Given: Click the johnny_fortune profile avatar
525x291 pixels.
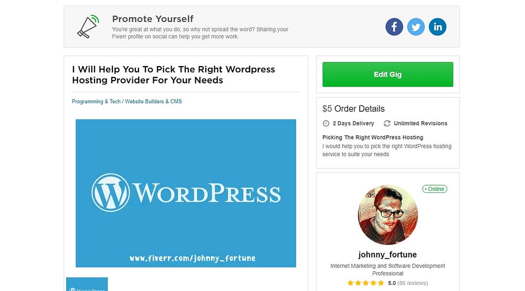Looking at the screenshot, I should [388, 215].
